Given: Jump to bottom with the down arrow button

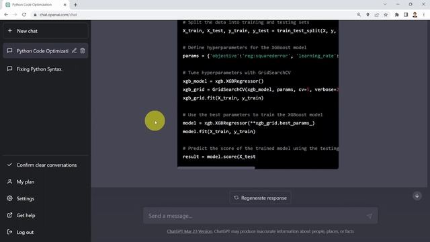Looking at the screenshot, I should (417, 196).
